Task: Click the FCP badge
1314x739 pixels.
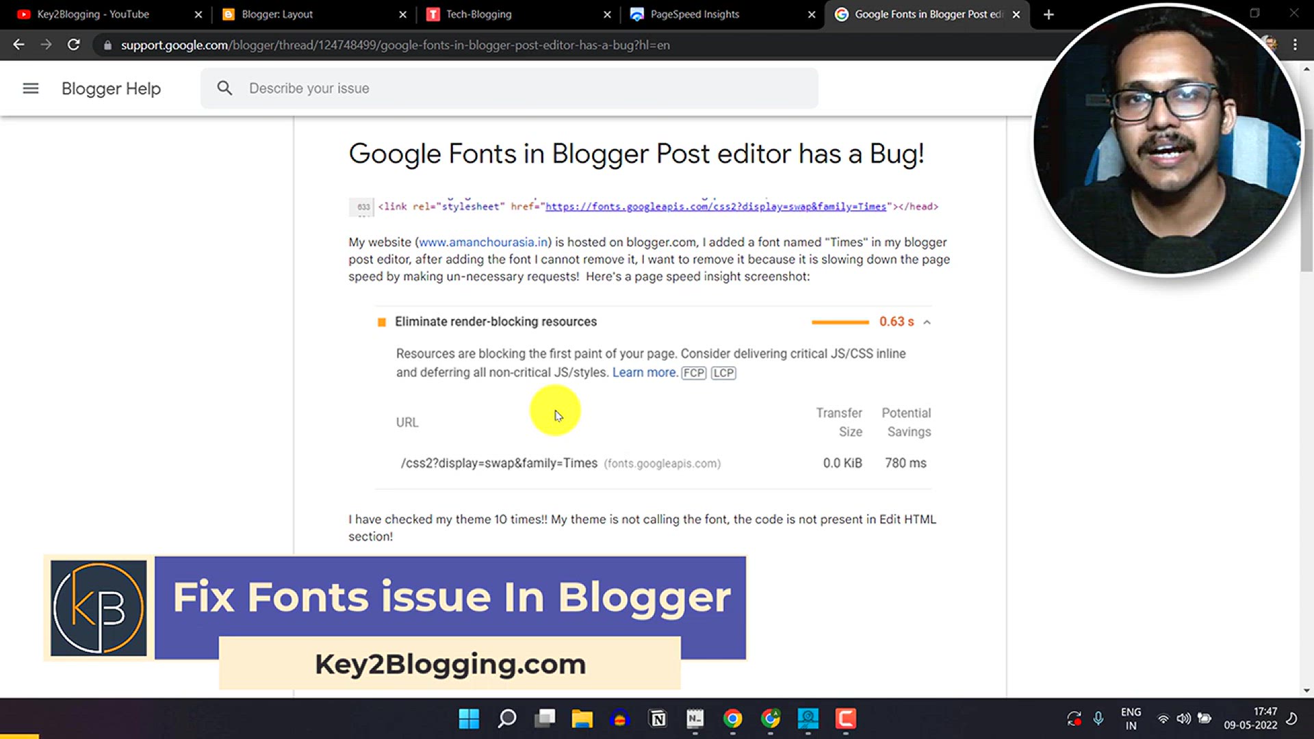Action: [x=693, y=373]
